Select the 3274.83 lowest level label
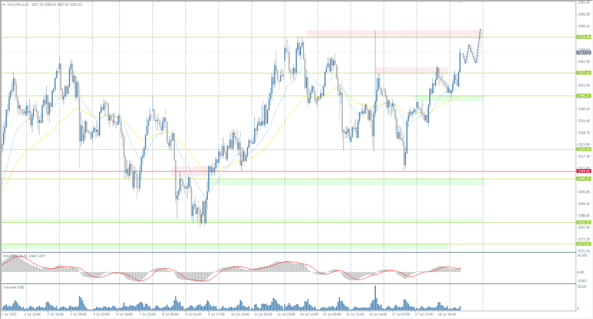The image size is (593, 319). [583, 244]
